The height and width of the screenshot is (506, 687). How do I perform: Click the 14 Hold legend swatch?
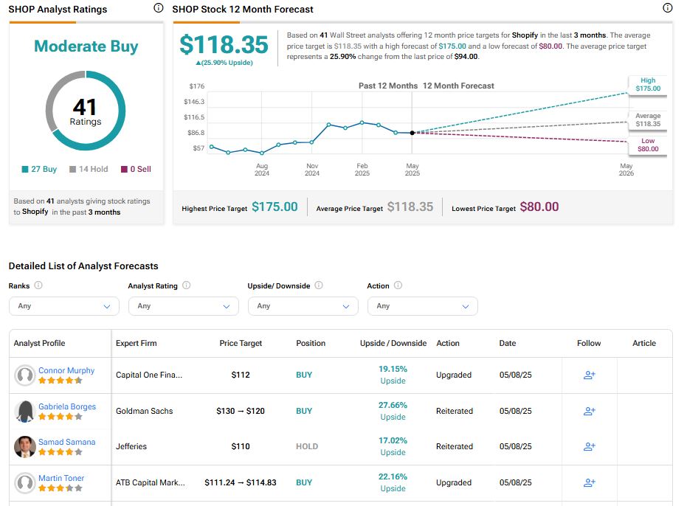coord(73,169)
